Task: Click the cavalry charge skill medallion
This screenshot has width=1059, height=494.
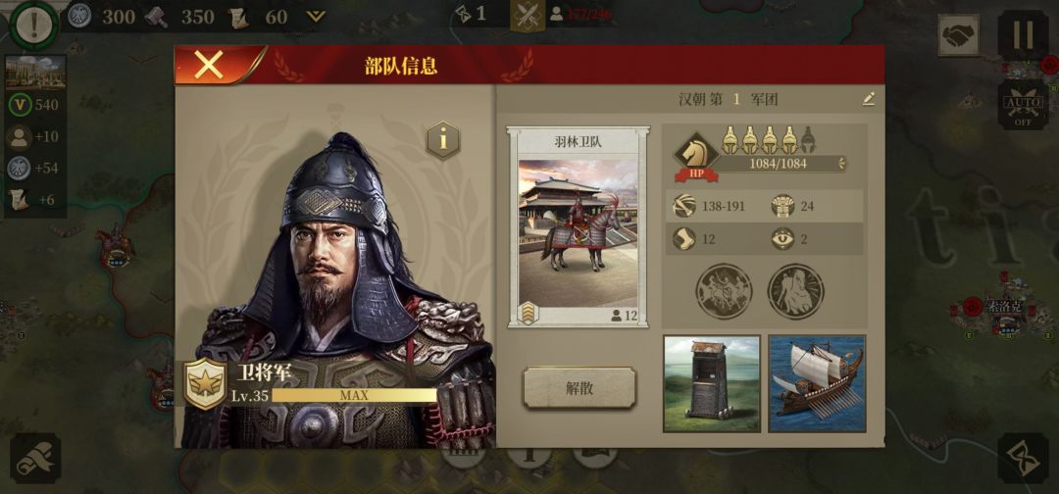Action: point(724,291)
